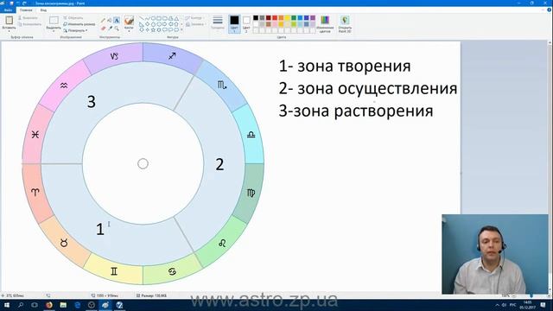Image resolution: width=553 pixels, height=311 pixels.
Task: Switch to the View ribbon tab
Action: (43, 10)
